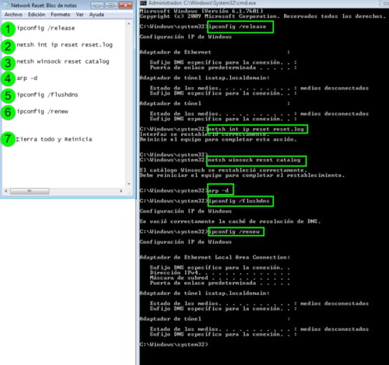Open the Ayuda menu
389x365 pixels.
pos(96,15)
